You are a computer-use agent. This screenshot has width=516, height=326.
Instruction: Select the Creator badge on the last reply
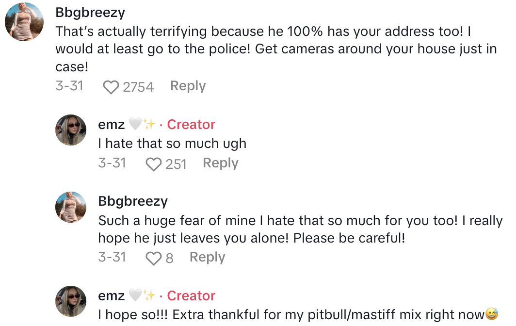click(191, 296)
